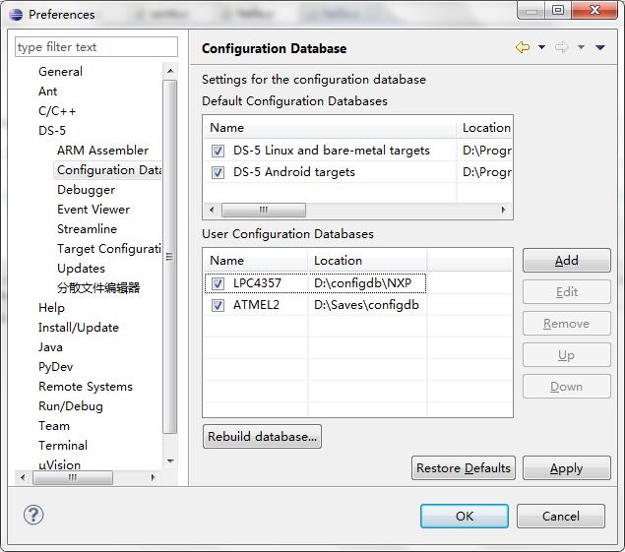The image size is (625, 552).
Task: Click tree horizontal scrollbar right arrow
Action: tap(153, 477)
